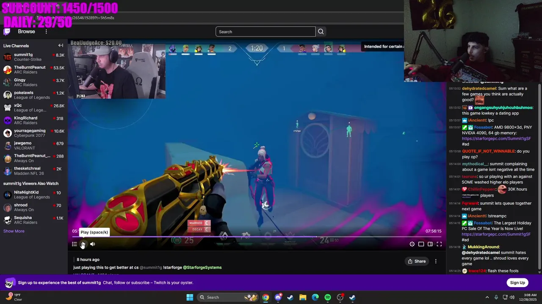542x304 pixels.
Task: Open Gingy channel in sidebar
Action: click(x=34, y=82)
